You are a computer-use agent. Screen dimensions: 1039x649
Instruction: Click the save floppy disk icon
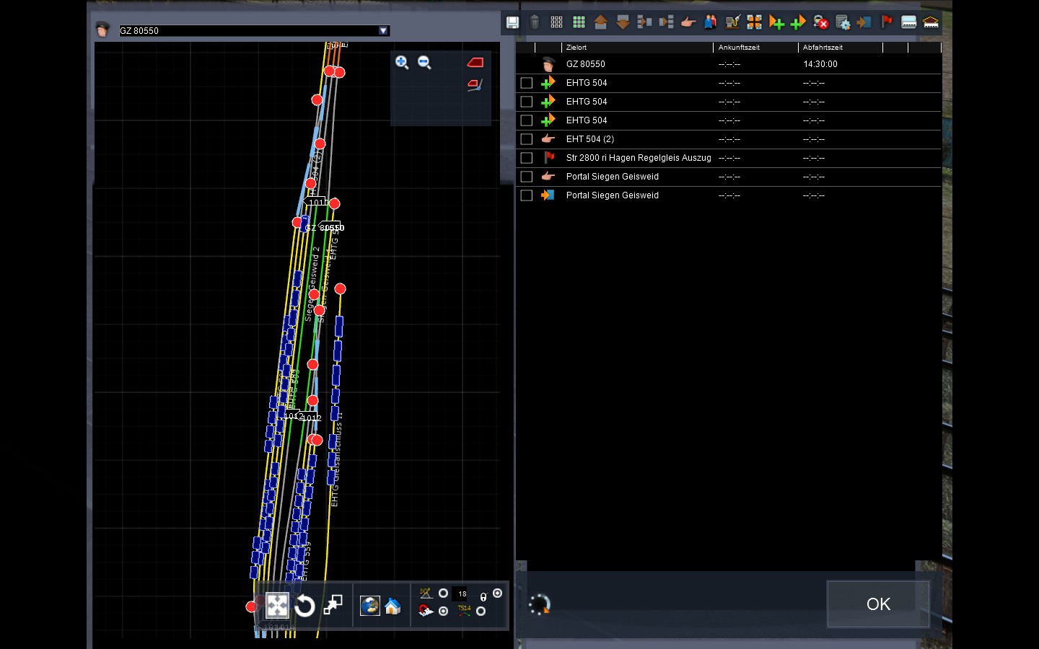pos(512,22)
